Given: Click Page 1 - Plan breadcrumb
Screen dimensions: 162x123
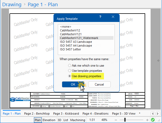Looking at the screenshot, I should pyautogui.click(x=43, y=5).
